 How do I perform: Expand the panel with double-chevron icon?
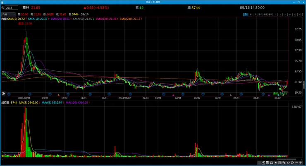point(3,94)
